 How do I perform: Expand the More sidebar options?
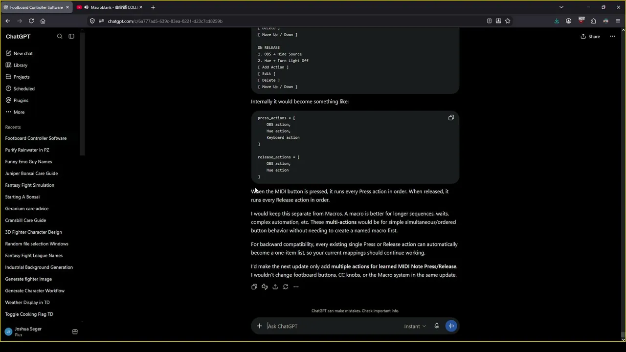(15, 112)
